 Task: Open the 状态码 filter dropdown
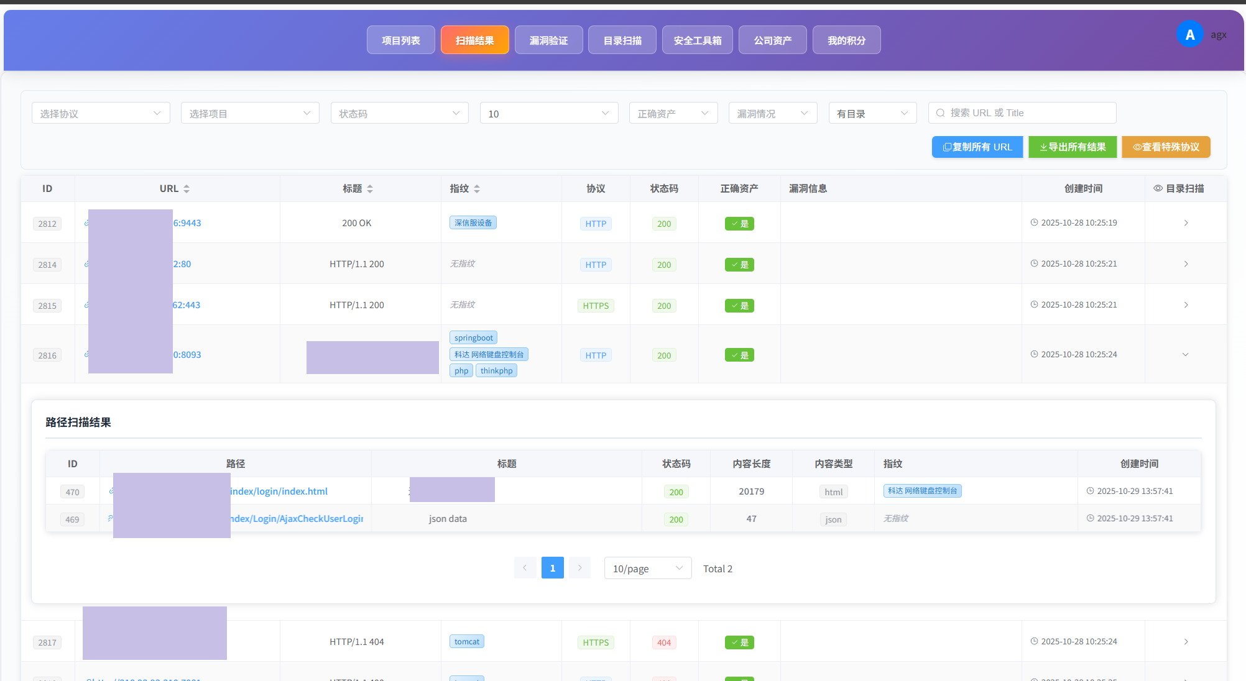(x=400, y=113)
